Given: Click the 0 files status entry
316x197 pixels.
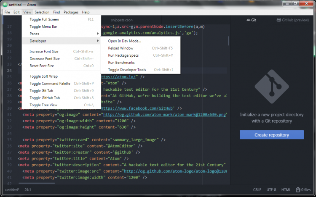Looking at the screenshot, I should pos(303,190).
